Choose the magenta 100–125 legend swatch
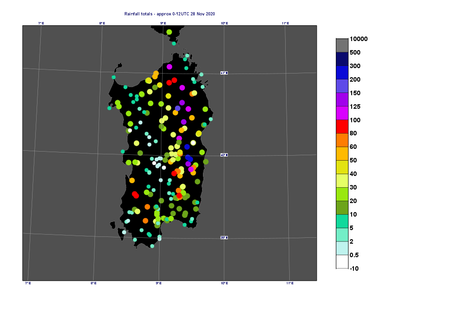452x319 pixels. (342, 113)
